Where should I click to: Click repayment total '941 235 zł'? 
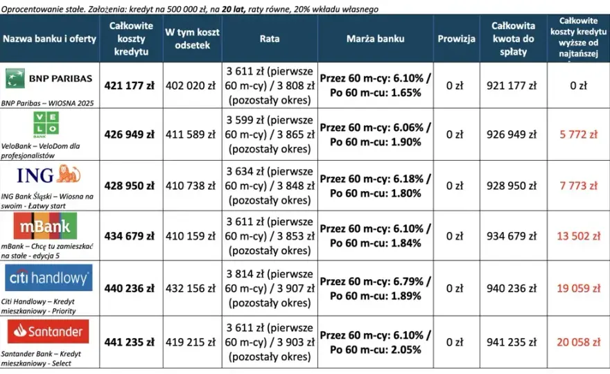point(512,342)
